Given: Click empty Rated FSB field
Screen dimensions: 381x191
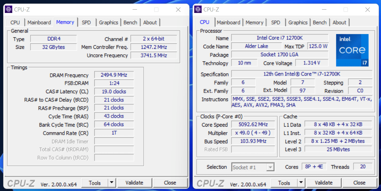Looking at the screenshot, I should [x=253, y=150].
